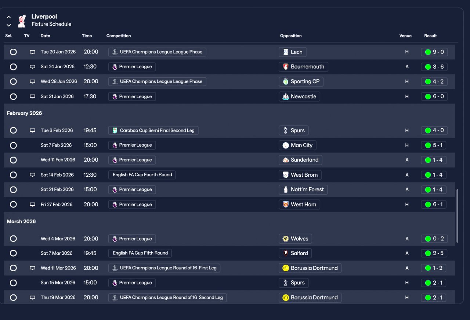Open Borussia Dortmund from the 19 Mar fixture

(x=310, y=298)
